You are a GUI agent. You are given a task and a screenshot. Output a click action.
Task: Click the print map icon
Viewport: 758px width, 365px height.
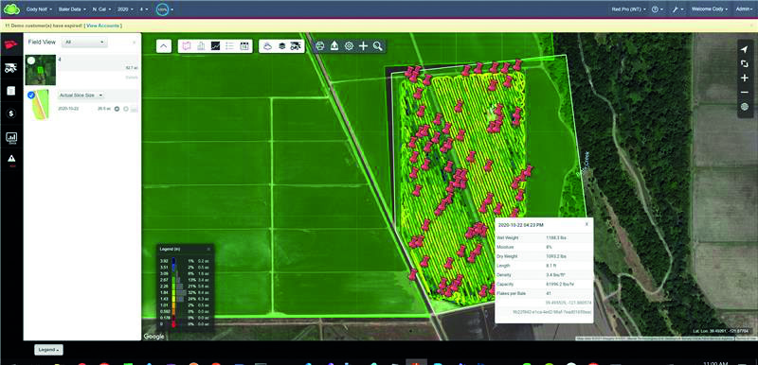(x=319, y=45)
